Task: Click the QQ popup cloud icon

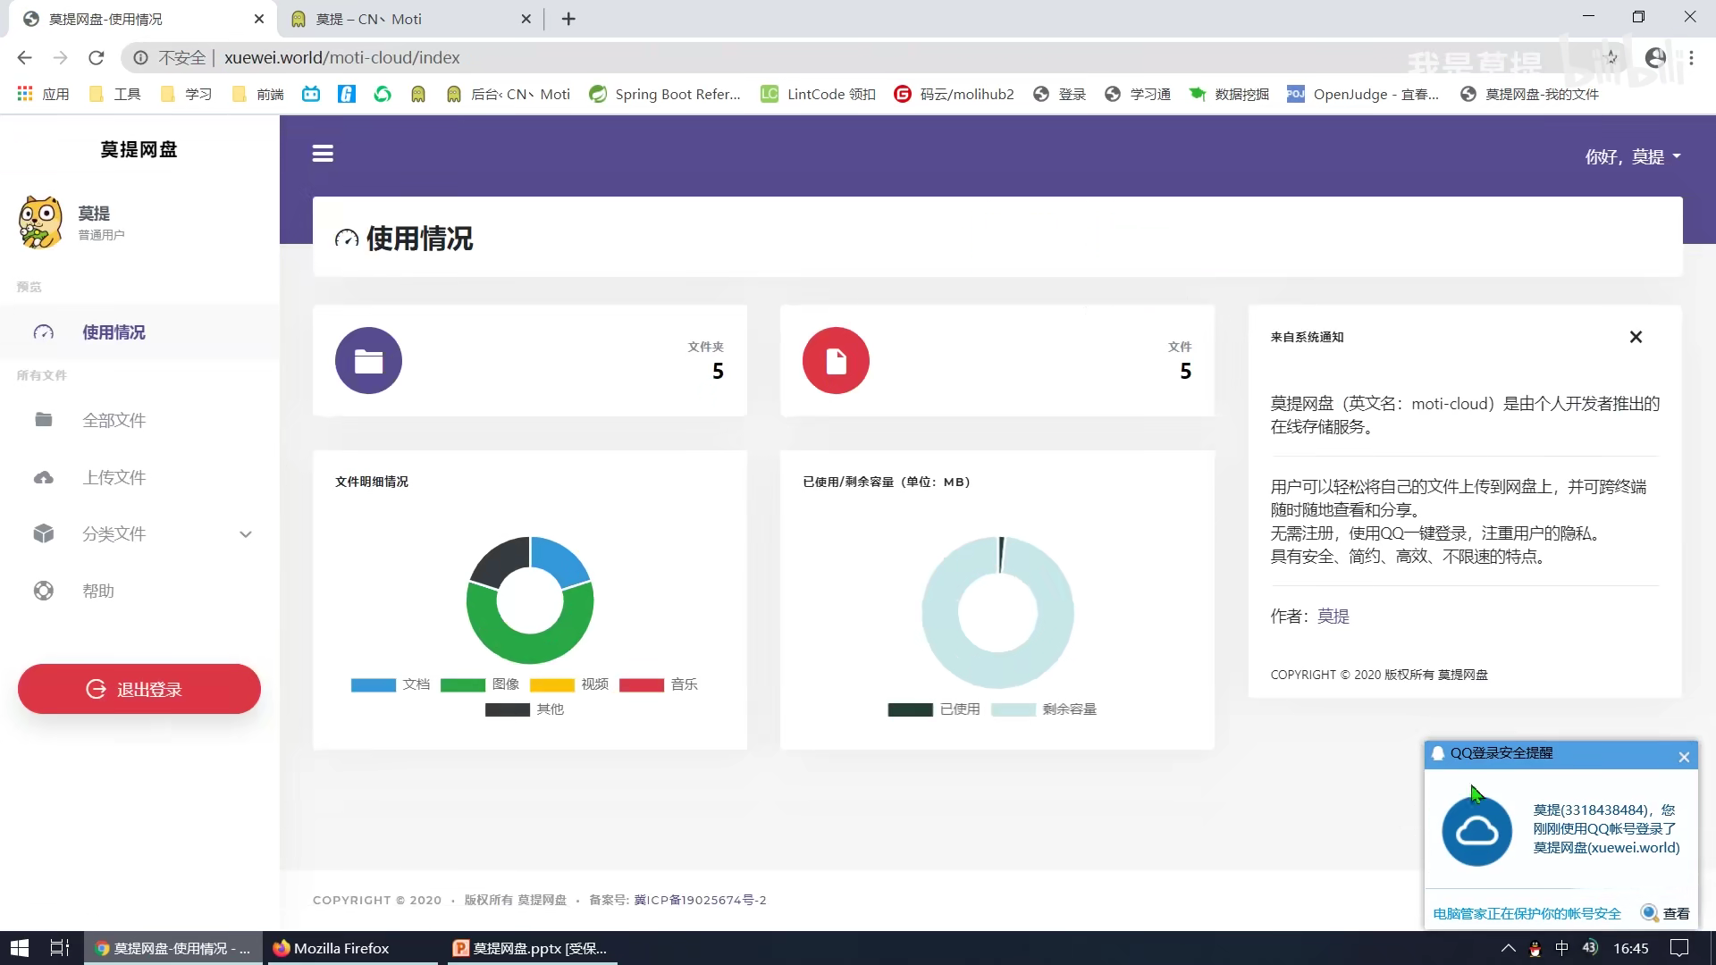Action: point(1476,832)
